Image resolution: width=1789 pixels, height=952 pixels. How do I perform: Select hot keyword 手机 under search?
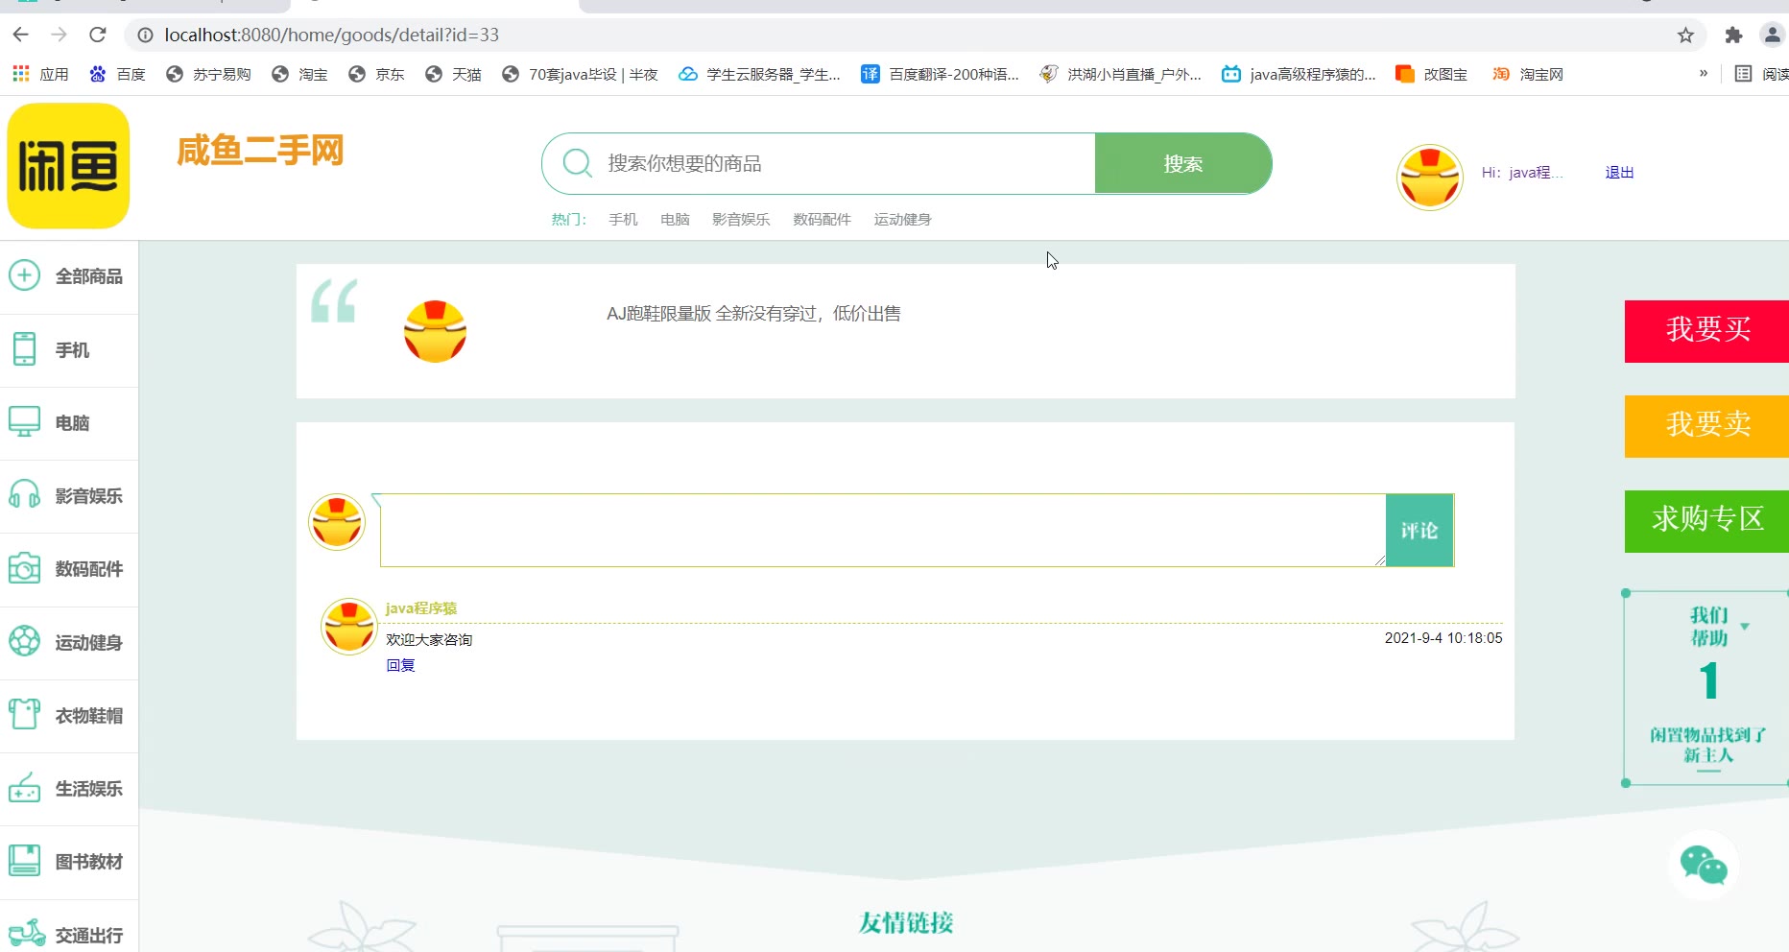click(x=623, y=220)
